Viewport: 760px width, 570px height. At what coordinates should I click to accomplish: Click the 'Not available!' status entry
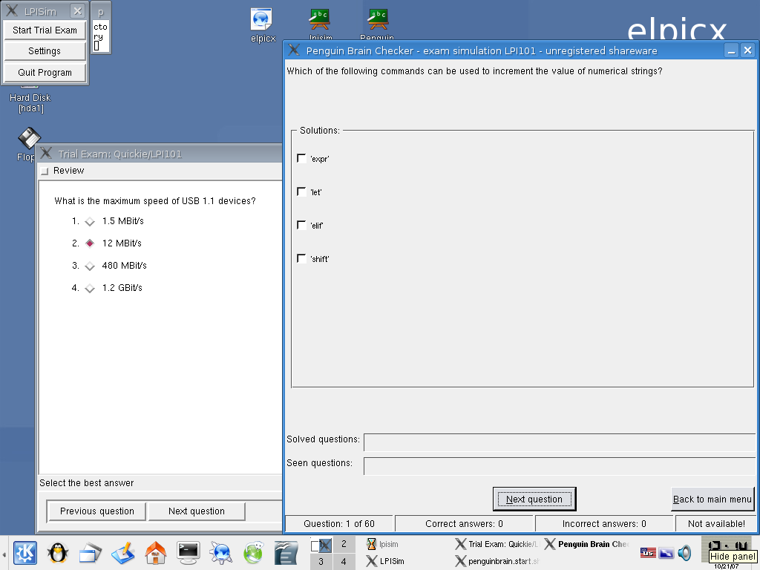[x=716, y=523]
